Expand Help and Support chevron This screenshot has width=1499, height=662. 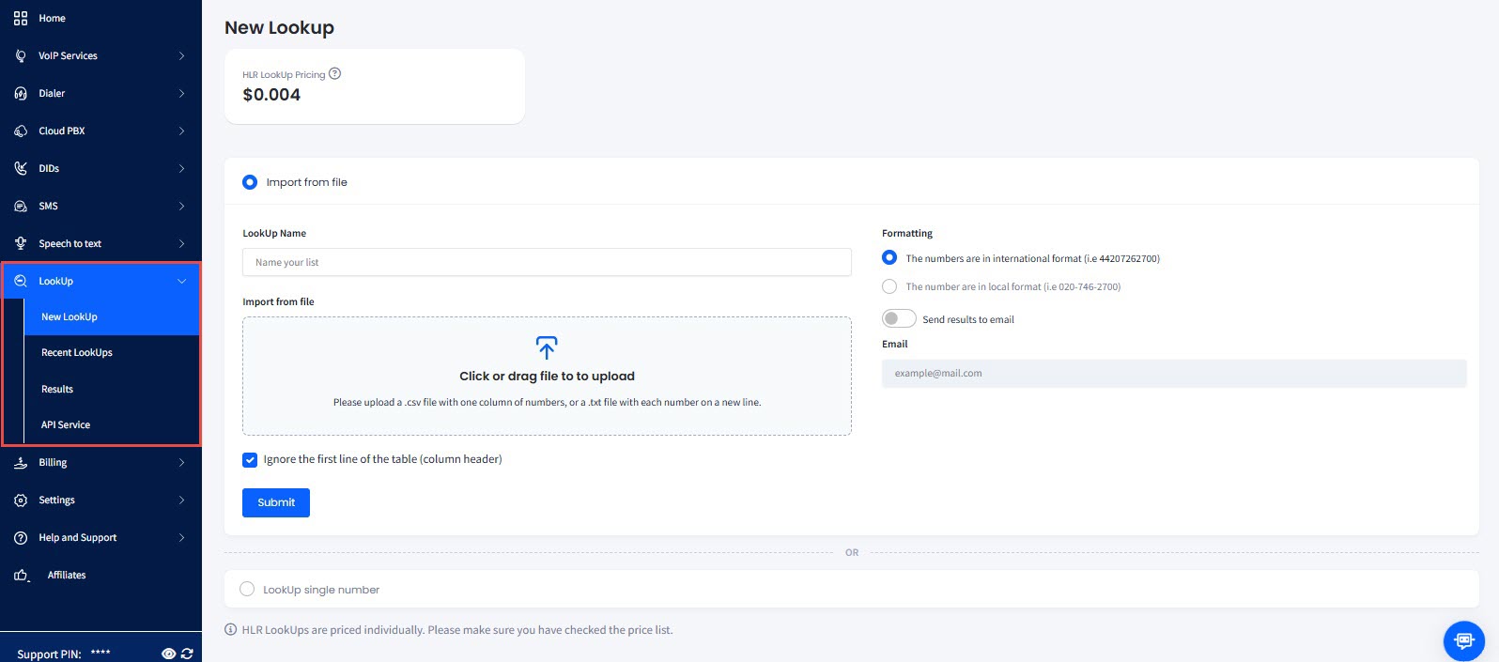[x=181, y=537]
